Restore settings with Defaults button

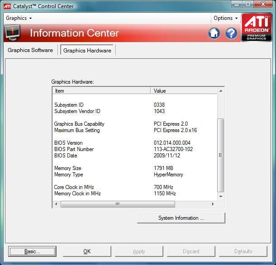(x=243, y=251)
